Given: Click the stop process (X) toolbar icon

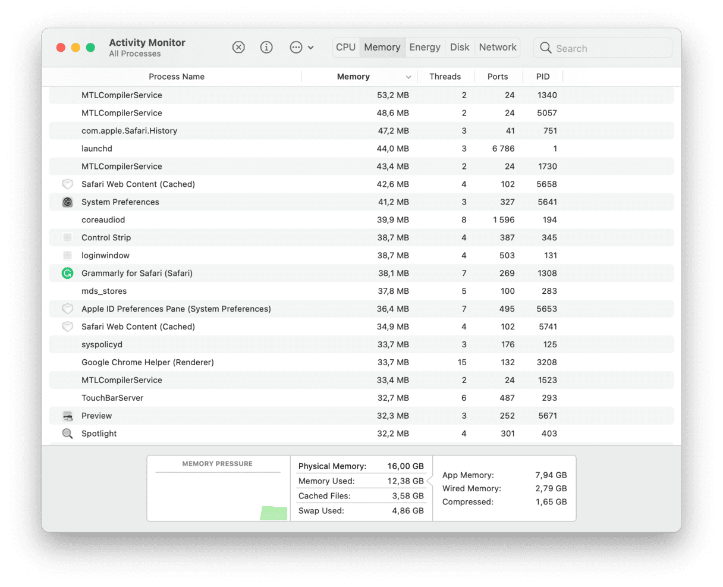Looking at the screenshot, I should click(238, 48).
